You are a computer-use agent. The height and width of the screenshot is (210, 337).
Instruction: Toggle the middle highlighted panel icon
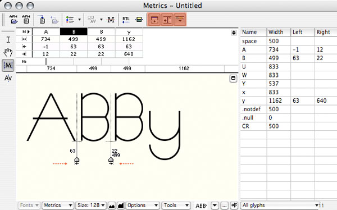[167, 20]
